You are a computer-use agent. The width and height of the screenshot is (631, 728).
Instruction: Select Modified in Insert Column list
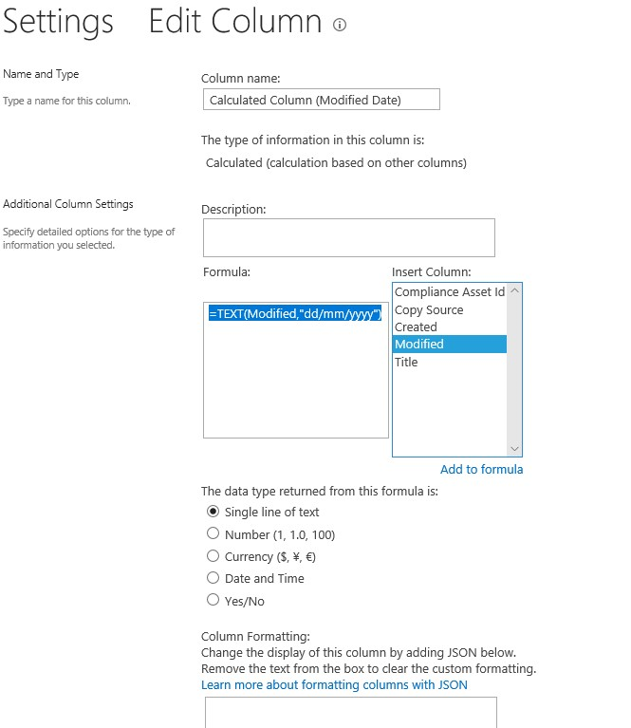450,344
